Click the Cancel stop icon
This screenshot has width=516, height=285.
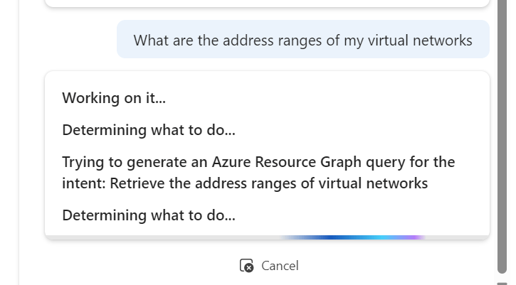coord(246,266)
